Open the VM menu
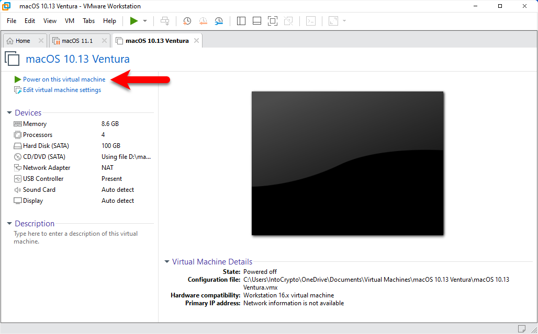 pos(70,21)
